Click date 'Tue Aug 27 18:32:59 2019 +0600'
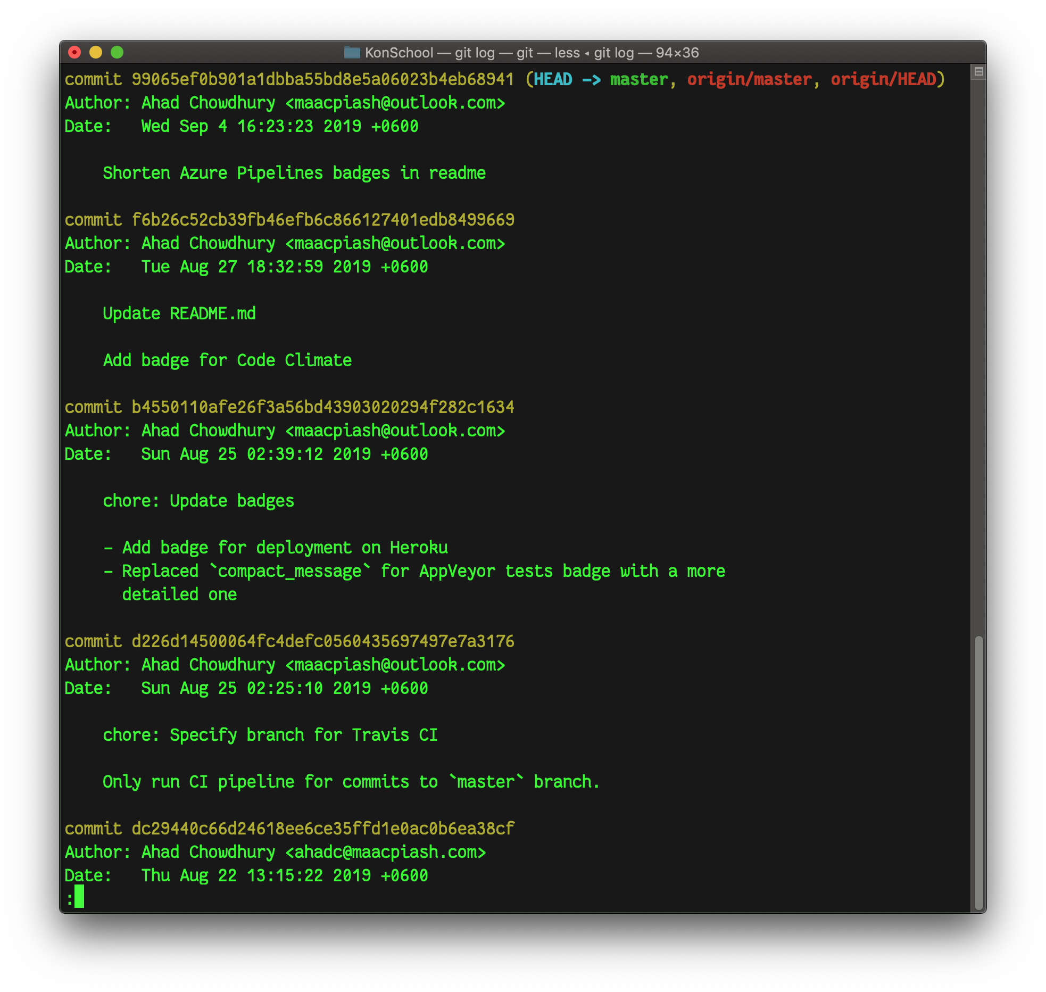The height and width of the screenshot is (992, 1046). click(285, 267)
